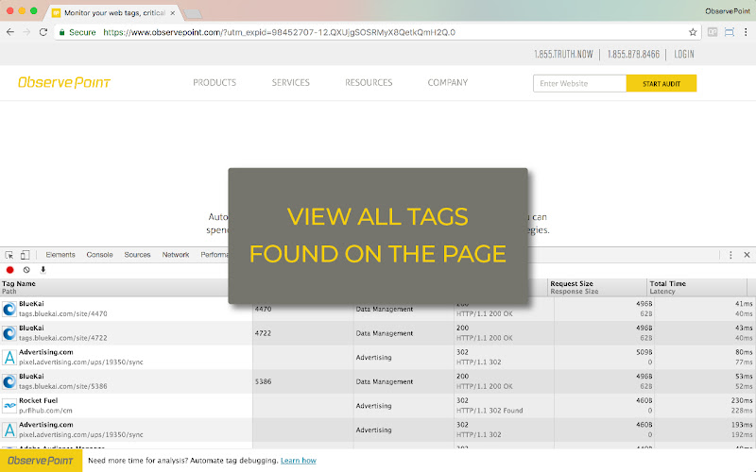The image size is (756, 472).
Task: Click the 1.855.TRUTH.NOW phone link
Action: tap(563, 54)
